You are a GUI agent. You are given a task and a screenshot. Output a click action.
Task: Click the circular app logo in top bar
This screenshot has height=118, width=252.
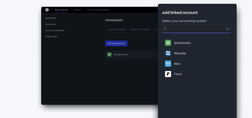coord(47,10)
